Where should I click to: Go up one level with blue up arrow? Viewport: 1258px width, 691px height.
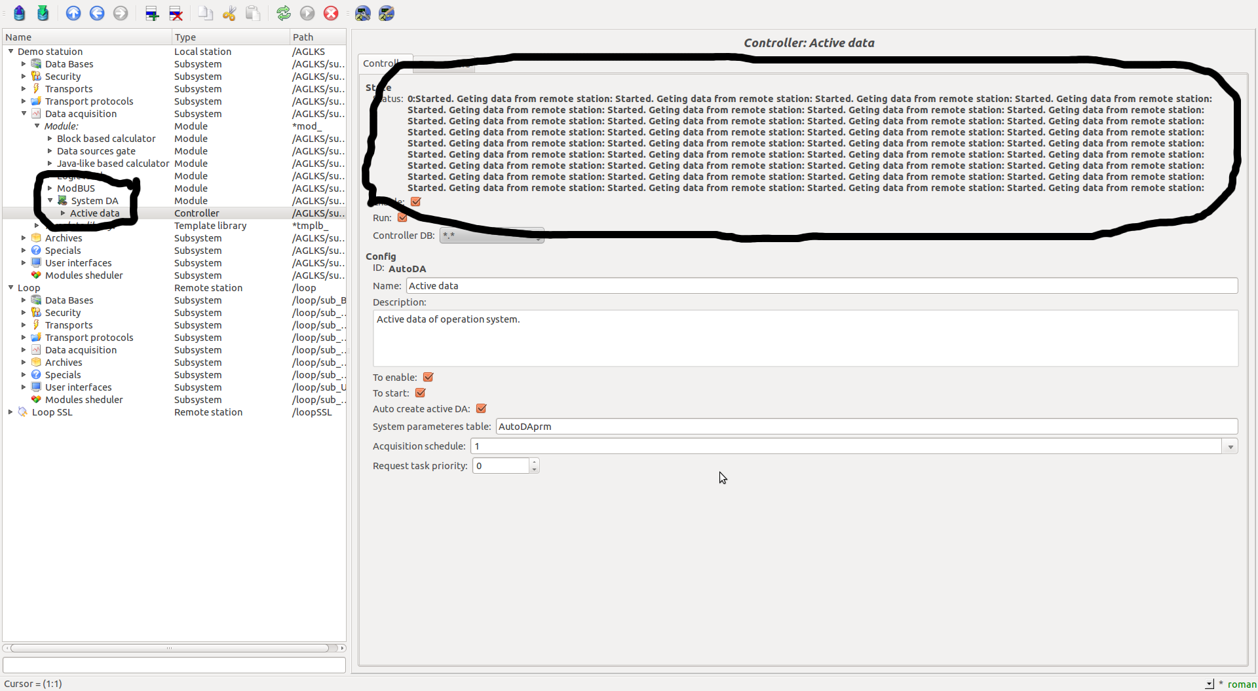(x=73, y=13)
